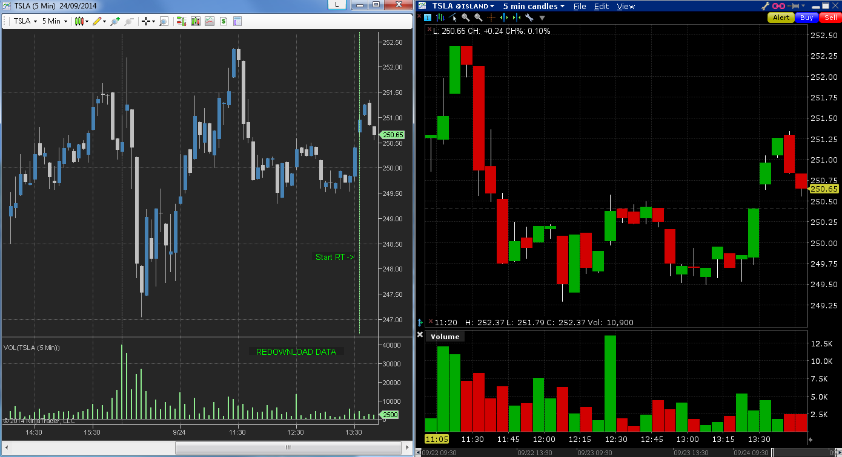The image size is (842, 457).
Task: Click the candlestick chart style icon in NinjaTrader
Action: 79,21
